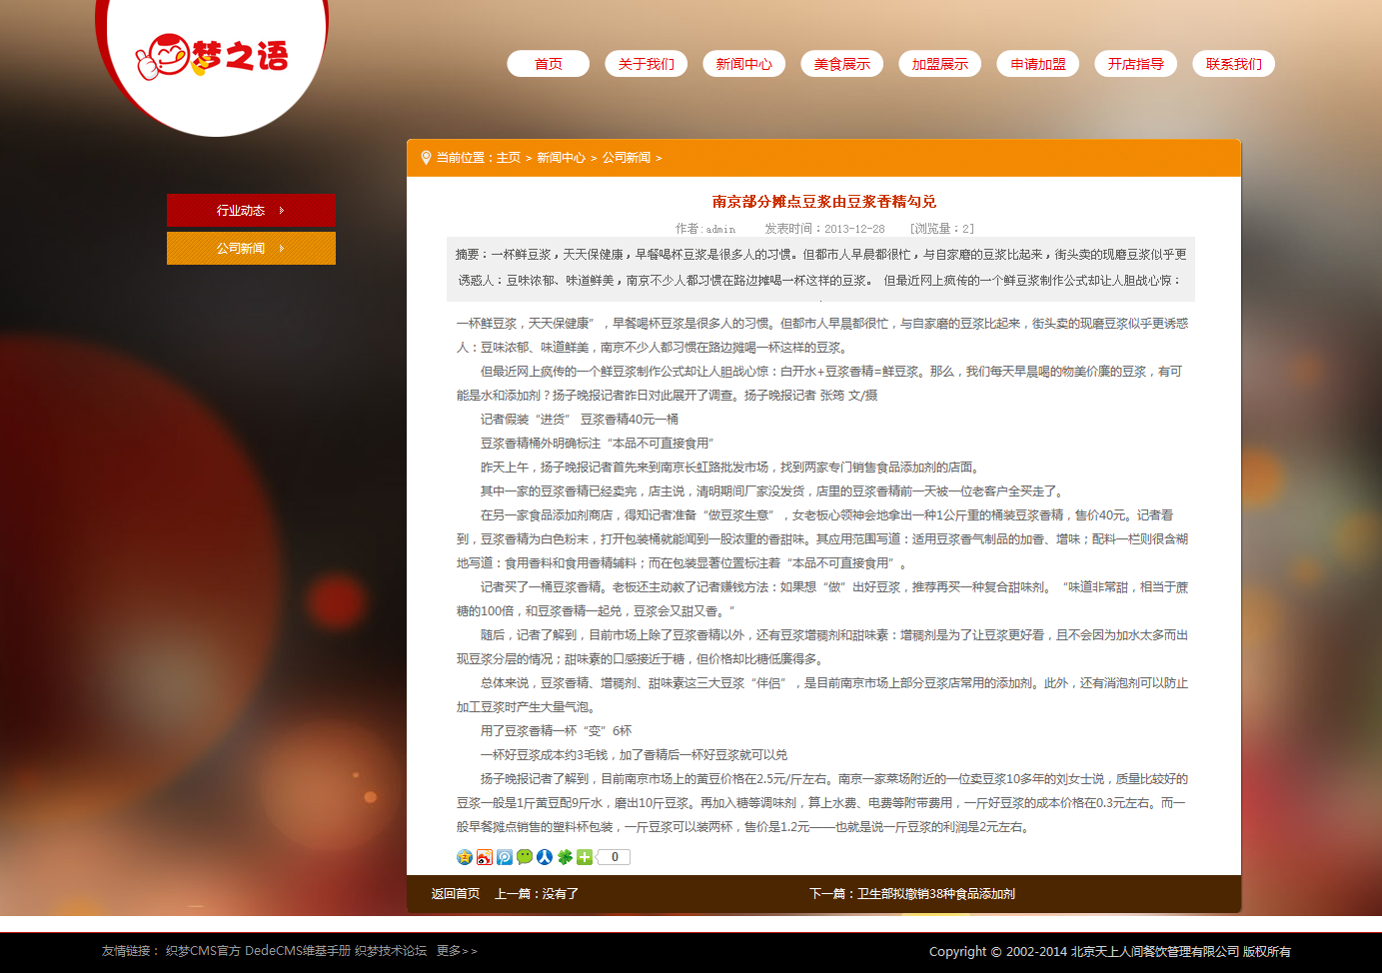1382x973 pixels.
Task: Open 申请加盟 navigation item
Action: tap(1037, 64)
